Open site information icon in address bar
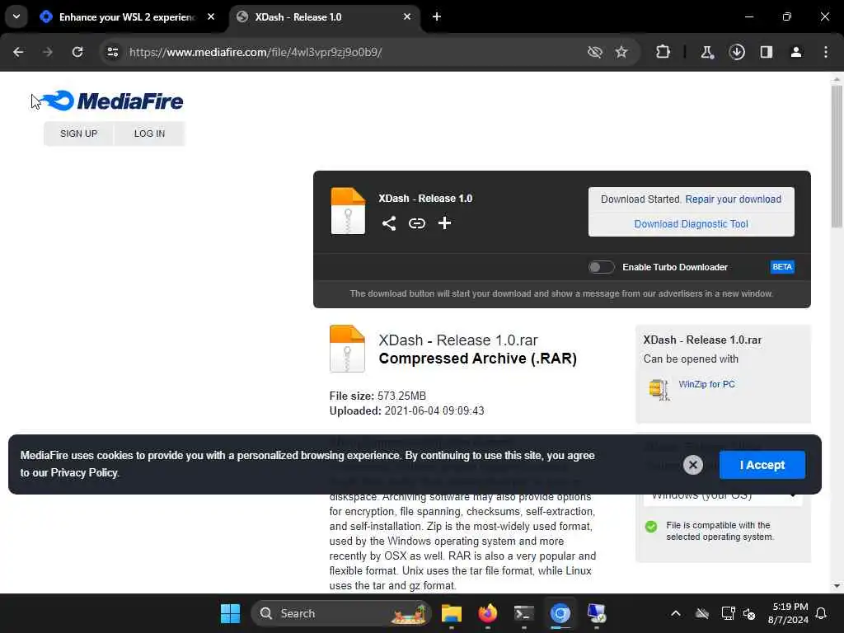Image resolution: width=844 pixels, height=633 pixels. 112,52
